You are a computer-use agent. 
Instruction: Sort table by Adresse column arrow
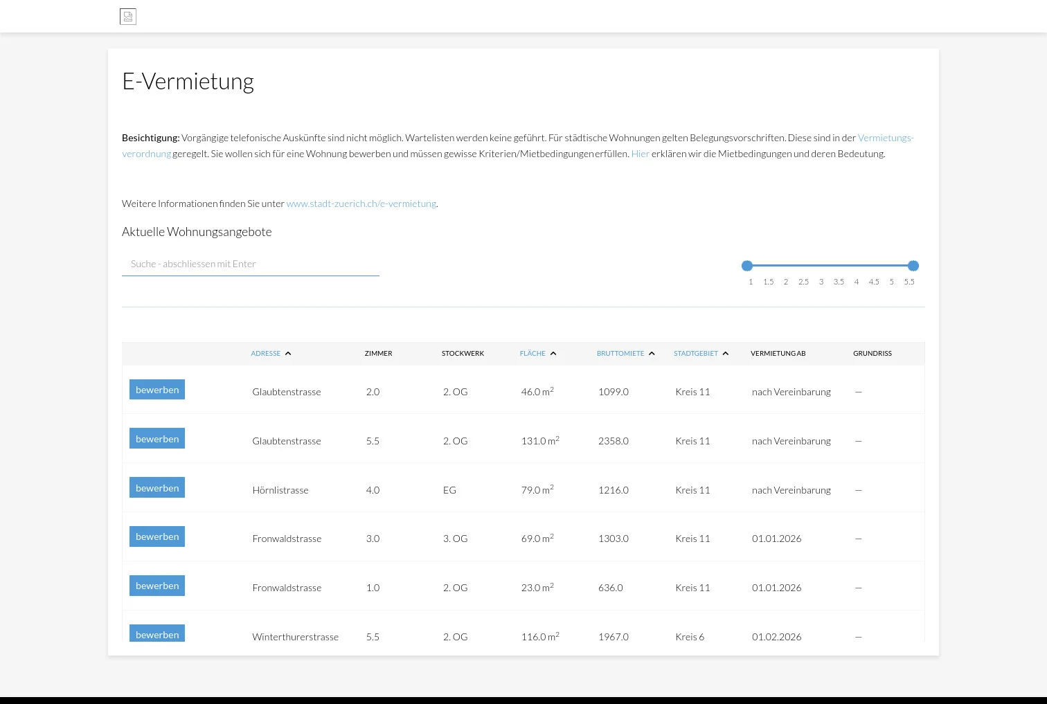tap(288, 354)
